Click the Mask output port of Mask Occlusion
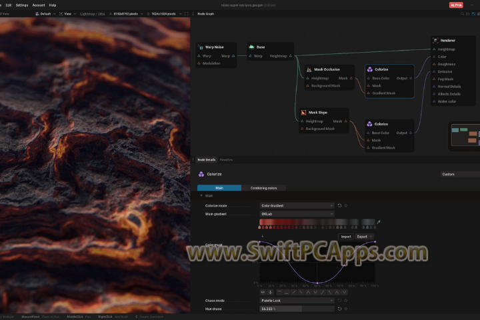Viewport: 480px width, 320px height. pos(351,78)
